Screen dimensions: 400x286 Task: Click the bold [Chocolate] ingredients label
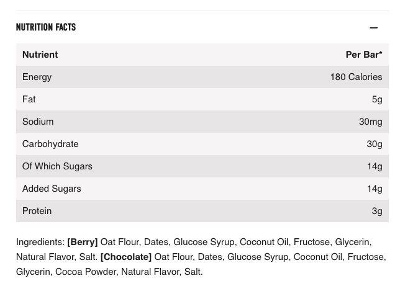126,257
